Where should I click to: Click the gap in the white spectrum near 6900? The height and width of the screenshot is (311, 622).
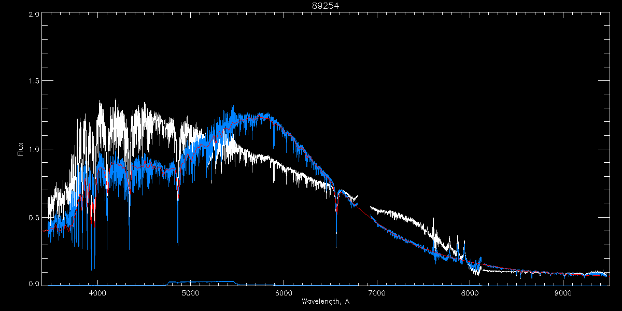pos(364,202)
